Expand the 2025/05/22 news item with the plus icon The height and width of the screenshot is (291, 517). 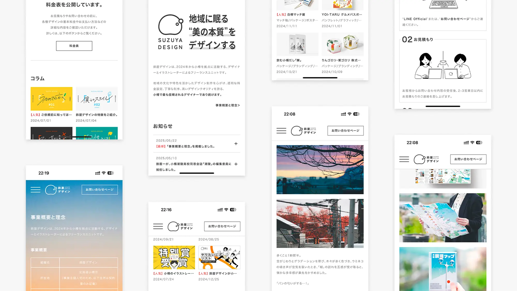tap(236, 144)
